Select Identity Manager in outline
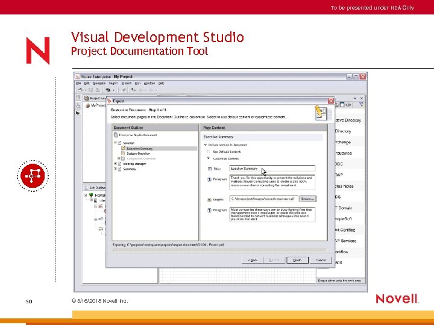Image resolution: width=434 pixels, height=325 pixels. (x=134, y=164)
